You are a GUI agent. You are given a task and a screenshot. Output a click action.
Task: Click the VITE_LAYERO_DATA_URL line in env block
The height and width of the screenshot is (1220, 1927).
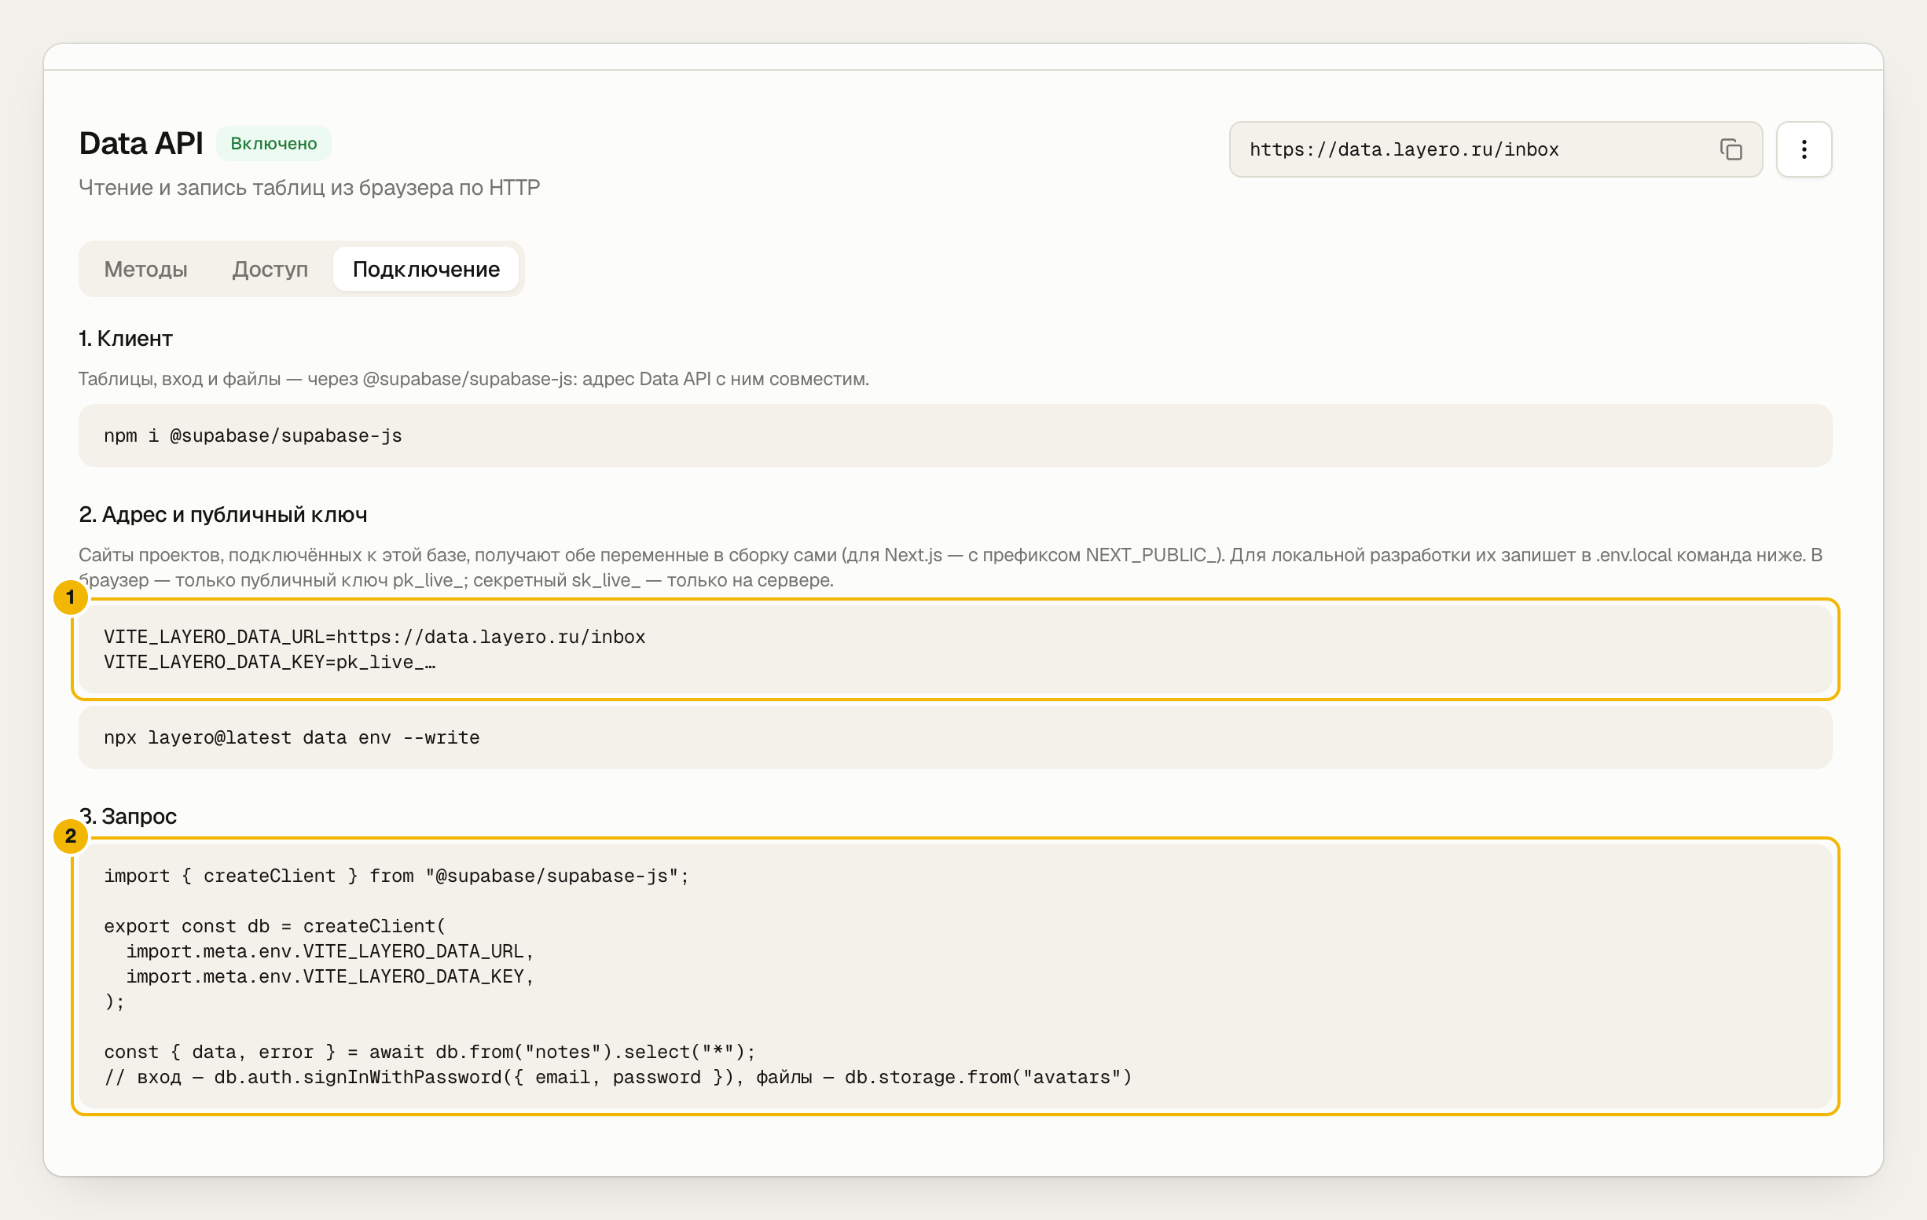[x=375, y=637]
